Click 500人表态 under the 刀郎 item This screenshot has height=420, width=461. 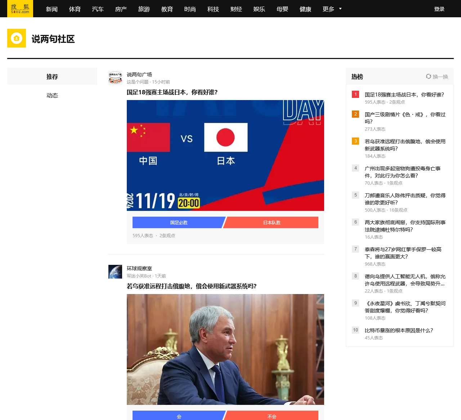coord(375,210)
